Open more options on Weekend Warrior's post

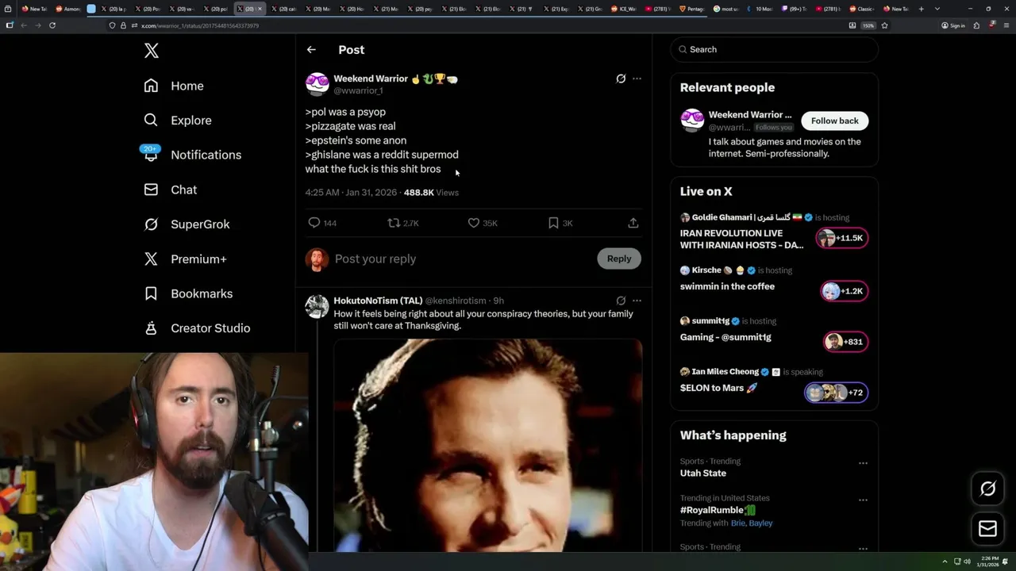click(x=637, y=79)
